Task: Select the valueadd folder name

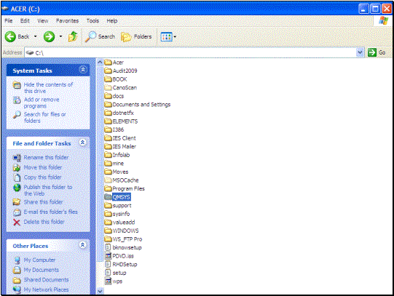Action: 124,223
